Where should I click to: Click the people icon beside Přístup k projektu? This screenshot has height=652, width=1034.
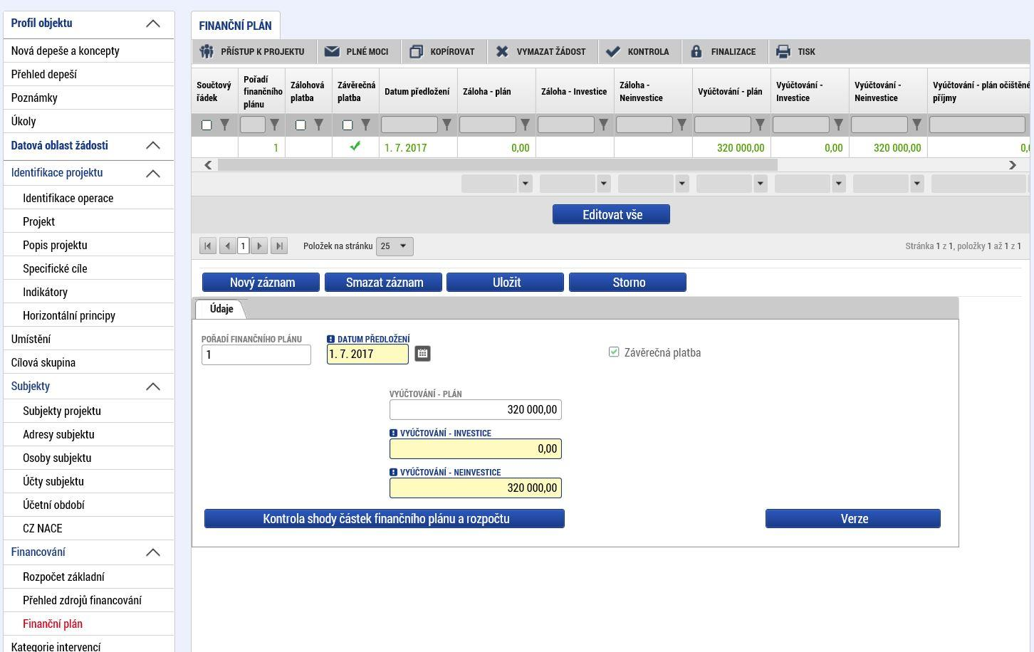[x=207, y=51]
